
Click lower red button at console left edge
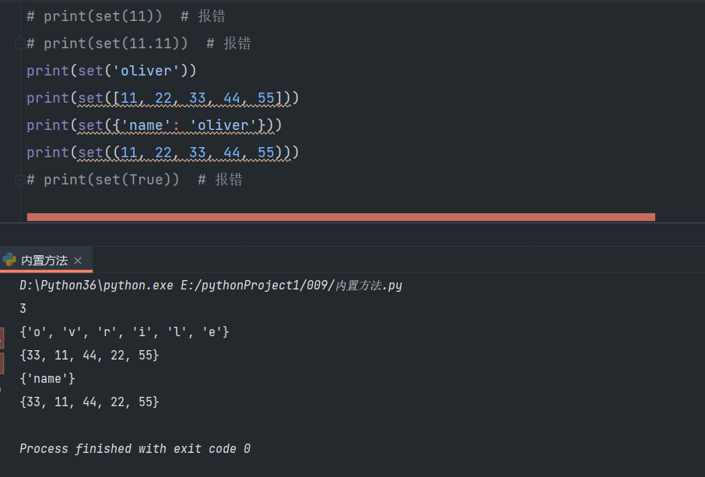2,363
